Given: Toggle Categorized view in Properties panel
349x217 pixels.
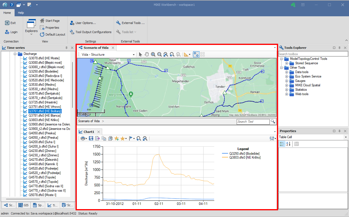Looking at the screenshot, I should [x=282, y=144].
